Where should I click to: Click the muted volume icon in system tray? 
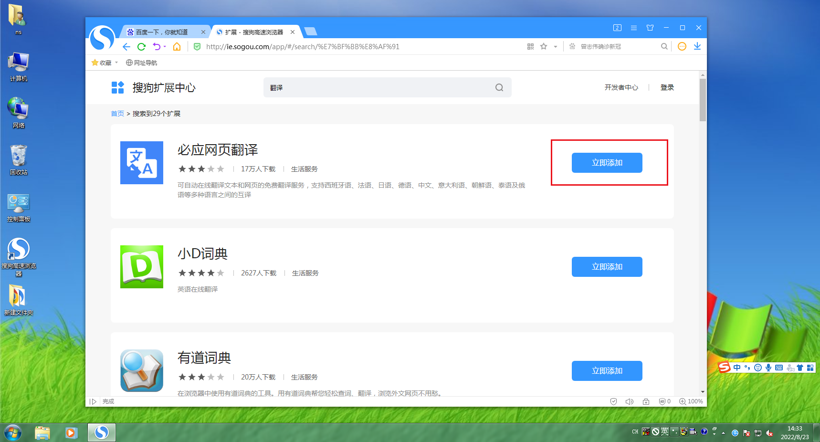pos(769,433)
